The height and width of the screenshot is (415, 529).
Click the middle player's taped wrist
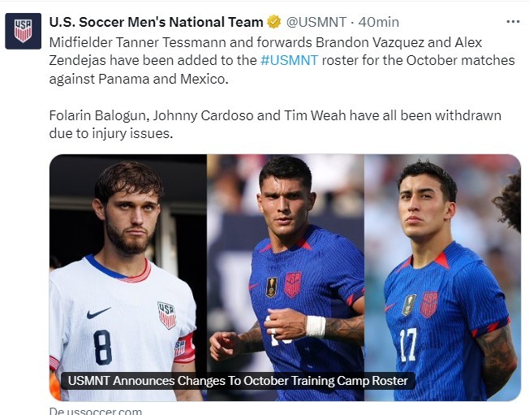point(315,326)
